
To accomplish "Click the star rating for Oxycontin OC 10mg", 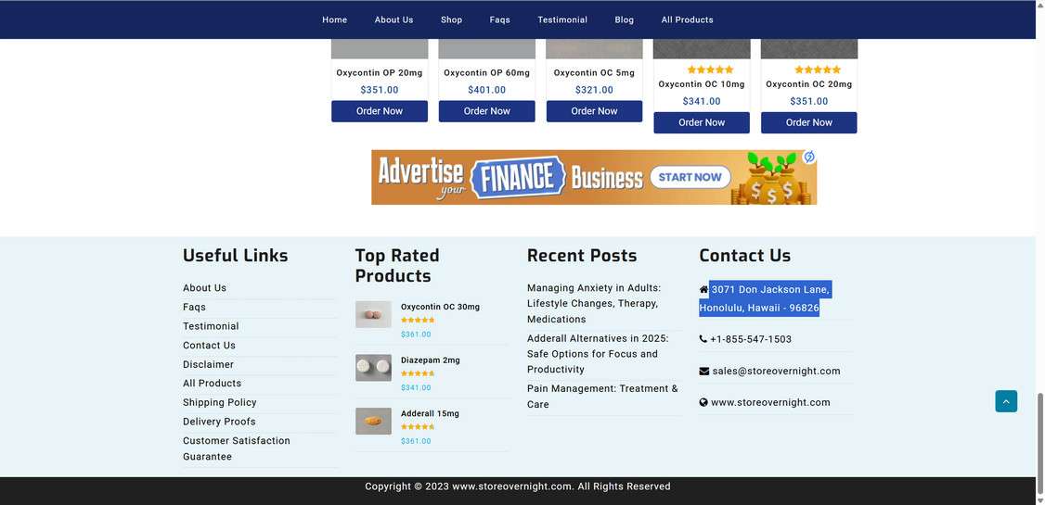I will 710,69.
